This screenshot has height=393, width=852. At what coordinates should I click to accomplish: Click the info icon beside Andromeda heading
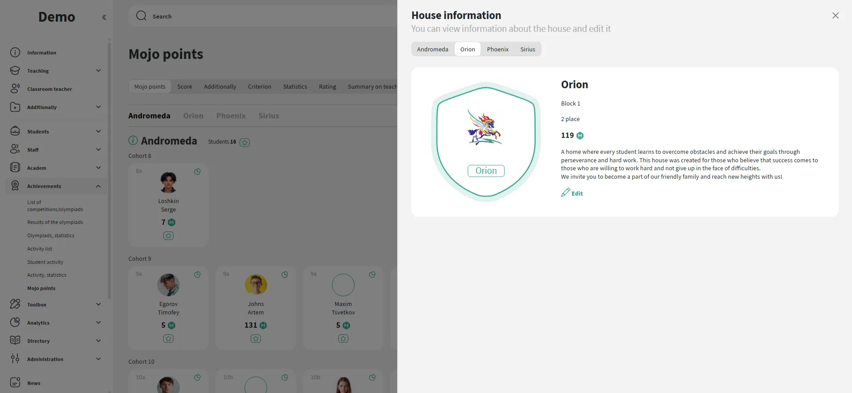[x=133, y=141]
